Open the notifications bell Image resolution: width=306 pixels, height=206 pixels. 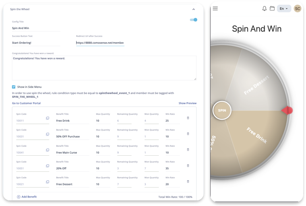tap(265, 8)
